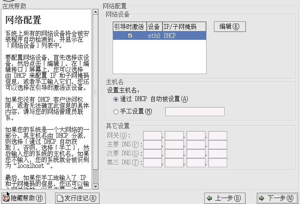Click the 编辑(E) button
The width and height of the screenshot is (300, 204).
pos(230,27)
